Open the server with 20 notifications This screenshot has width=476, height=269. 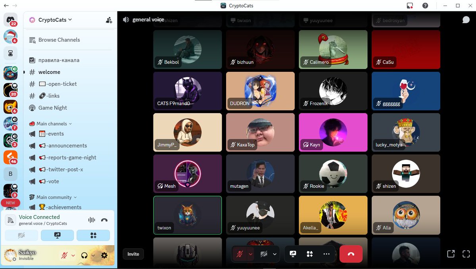(10, 90)
